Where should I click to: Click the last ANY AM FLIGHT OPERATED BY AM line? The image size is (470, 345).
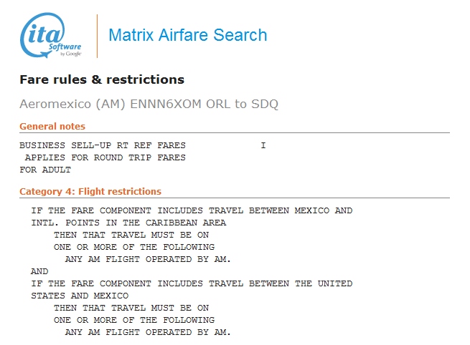pyautogui.click(x=148, y=332)
